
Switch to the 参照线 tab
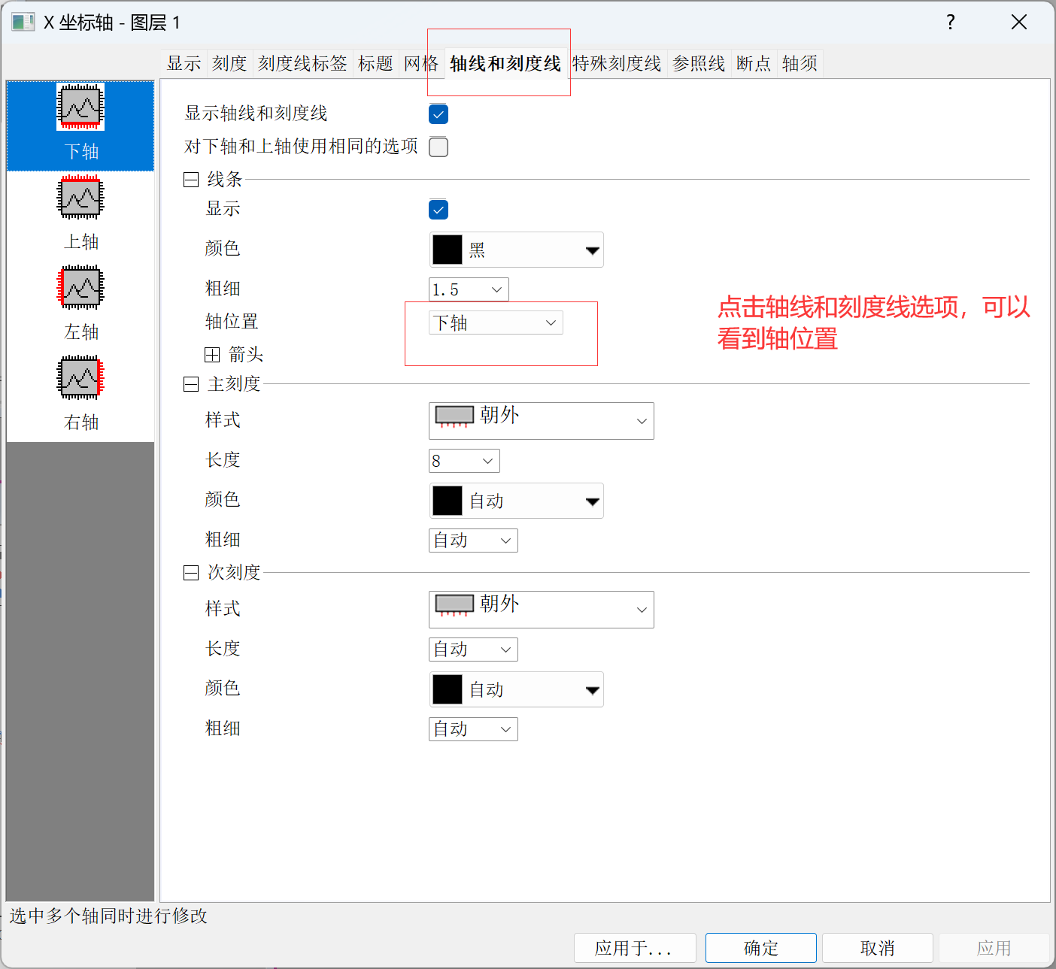point(699,63)
